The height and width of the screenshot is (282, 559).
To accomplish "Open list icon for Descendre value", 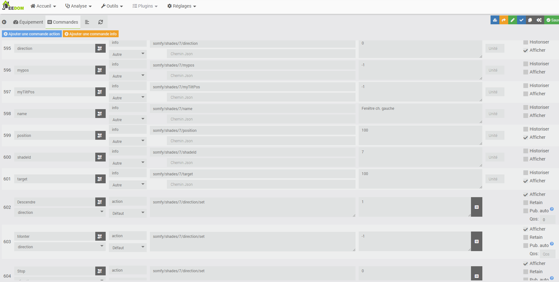I will (x=477, y=207).
